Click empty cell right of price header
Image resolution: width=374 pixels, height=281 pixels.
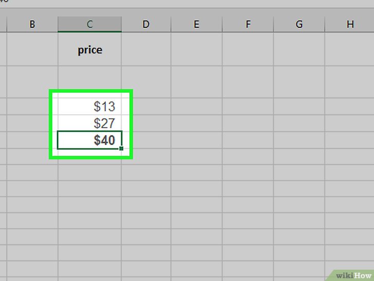coord(146,49)
